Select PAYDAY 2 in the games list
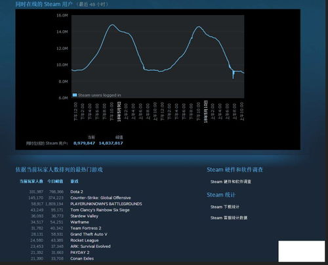 coord(80,253)
